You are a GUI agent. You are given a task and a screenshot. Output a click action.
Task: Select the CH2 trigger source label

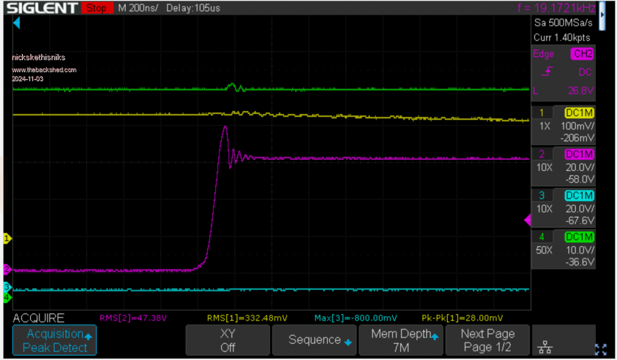pyautogui.click(x=581, y=54)
